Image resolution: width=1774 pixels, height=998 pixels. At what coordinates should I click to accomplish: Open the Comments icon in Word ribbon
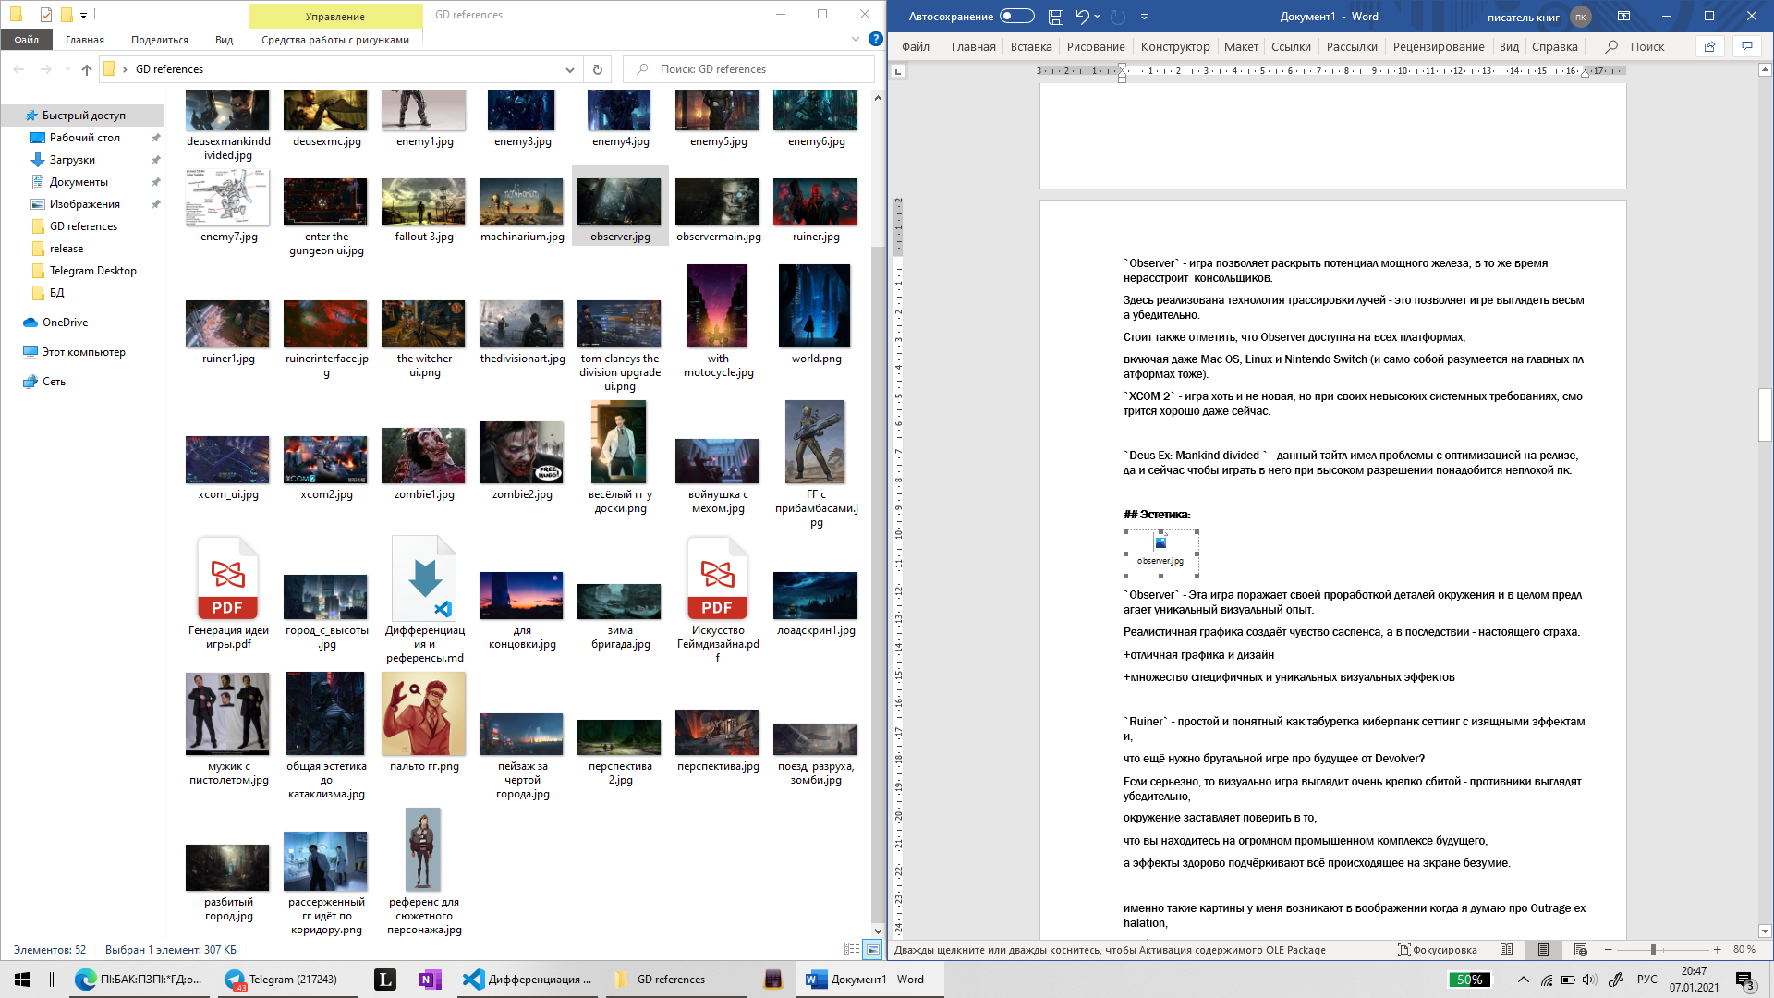pos(1746,46)
